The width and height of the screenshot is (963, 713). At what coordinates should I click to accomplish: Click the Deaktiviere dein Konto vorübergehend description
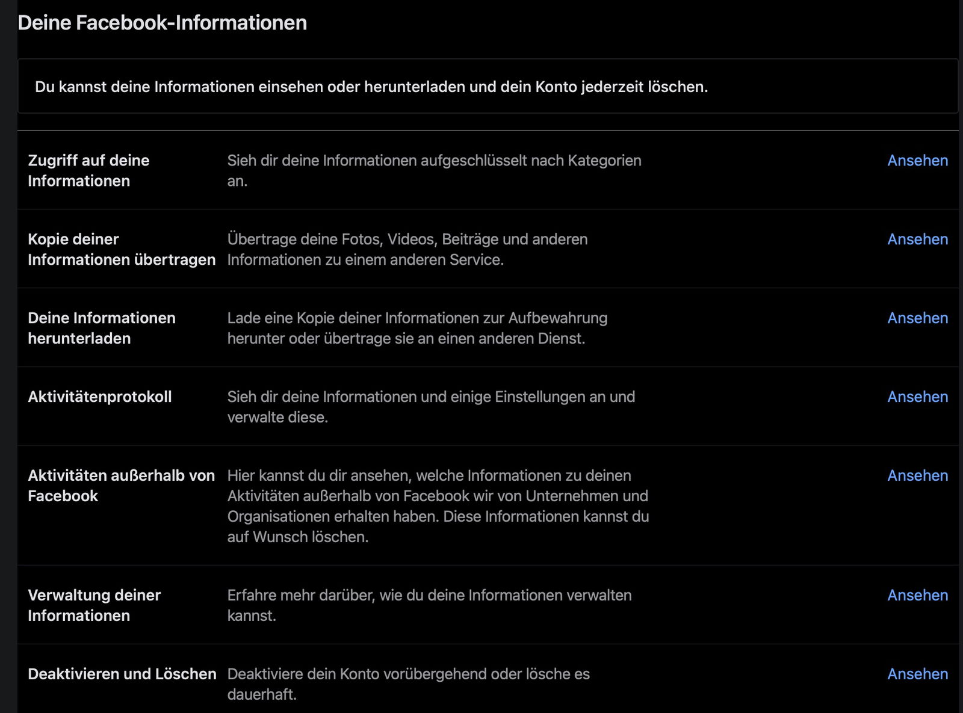pos(408,684)
